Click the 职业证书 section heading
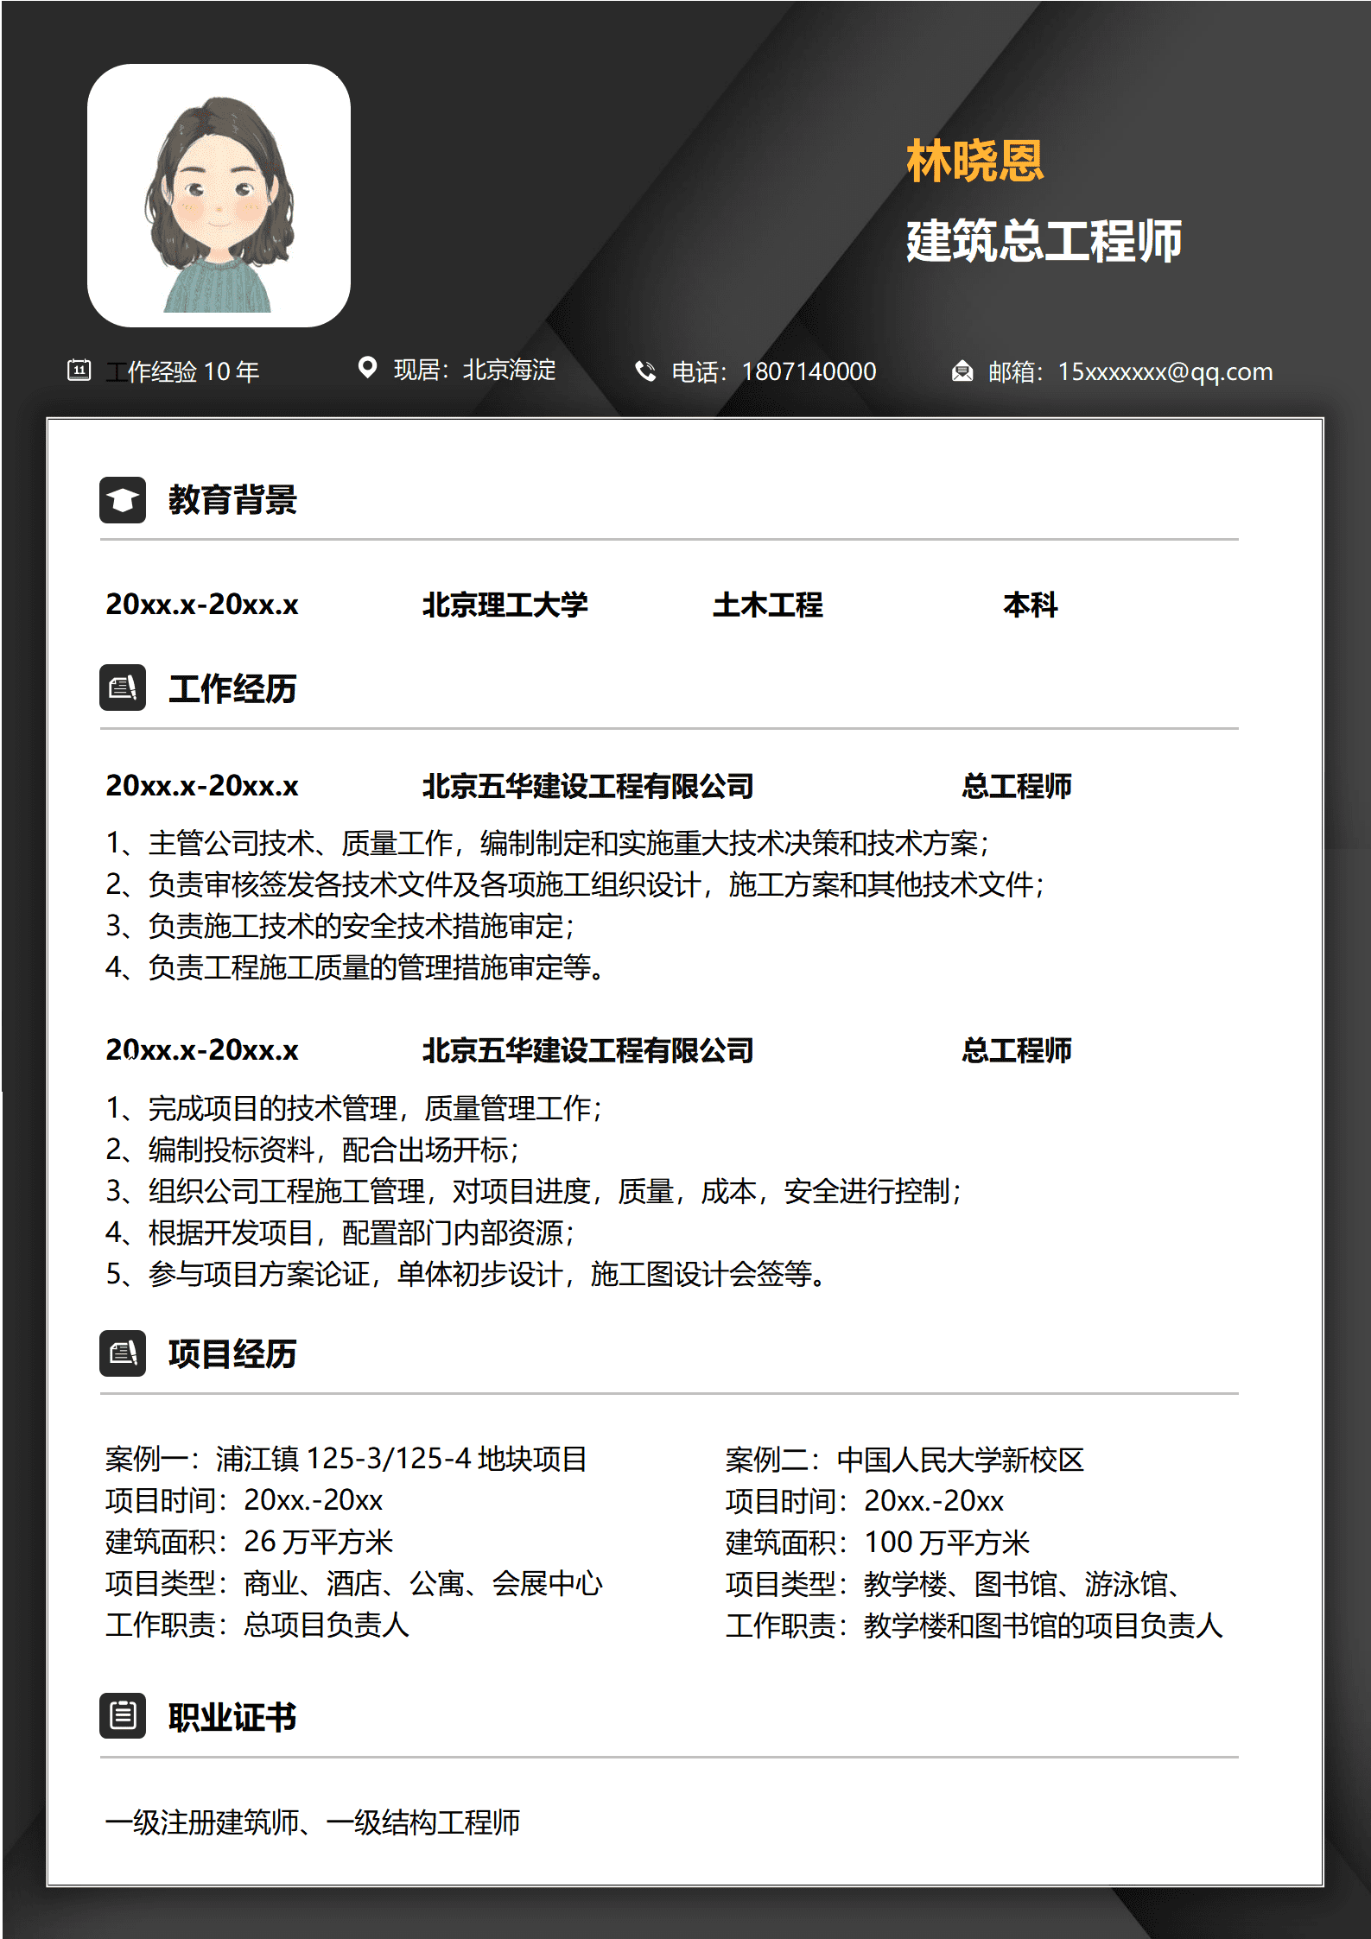This screenshot has height=1939, width=1371. click(232, 1716)
